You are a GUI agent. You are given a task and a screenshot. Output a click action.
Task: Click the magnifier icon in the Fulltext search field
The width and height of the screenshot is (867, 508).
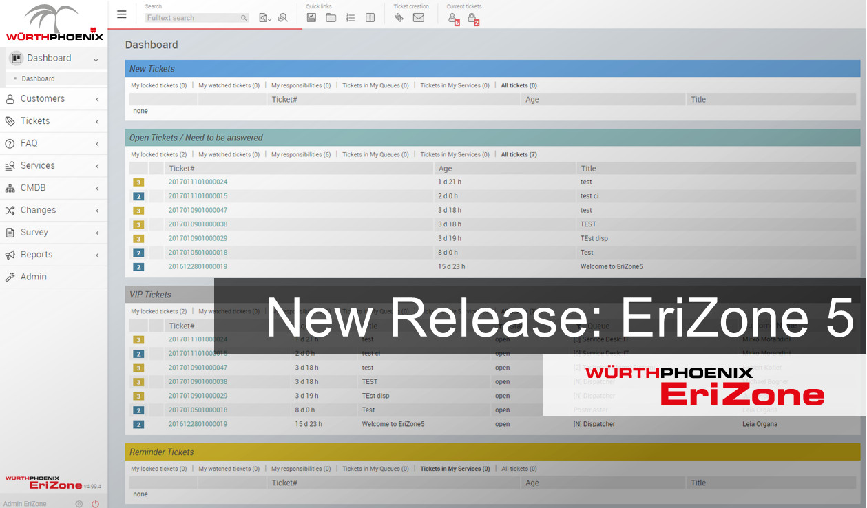pos(244,18)
